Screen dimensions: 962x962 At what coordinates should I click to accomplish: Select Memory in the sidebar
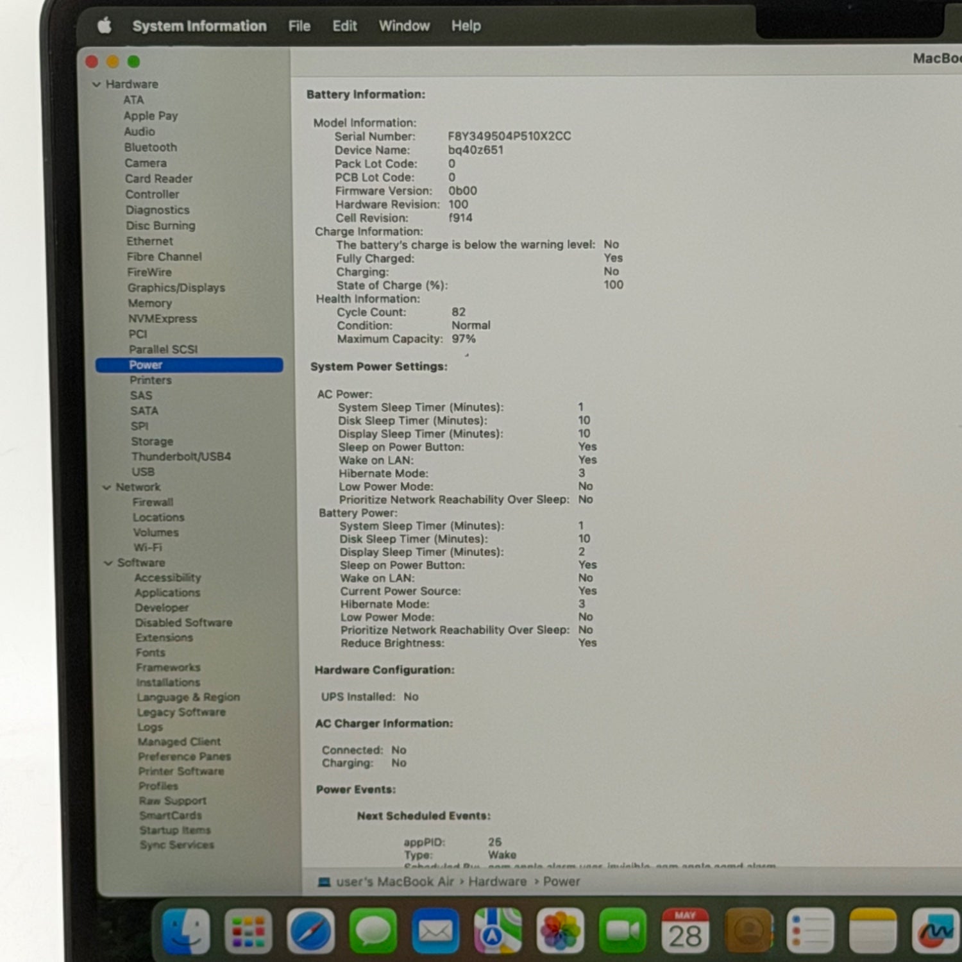click(149, 303)
